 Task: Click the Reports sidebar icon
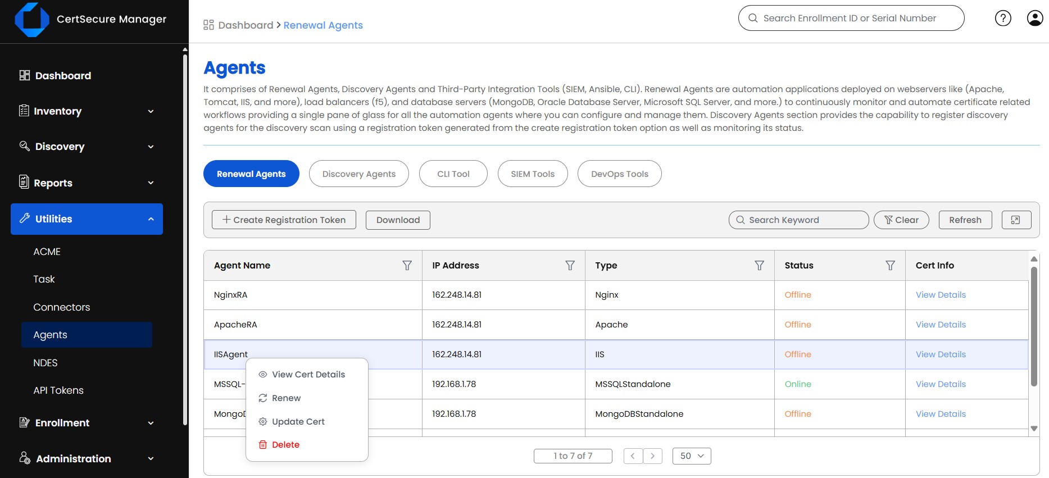(x=24, y=182)
